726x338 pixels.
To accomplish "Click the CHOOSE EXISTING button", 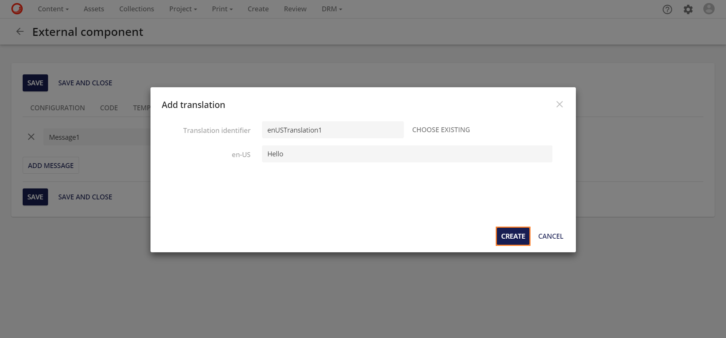I will click(x=441, y=130).
